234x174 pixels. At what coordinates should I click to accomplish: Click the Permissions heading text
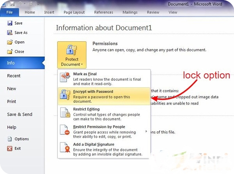tap(105, 44)
